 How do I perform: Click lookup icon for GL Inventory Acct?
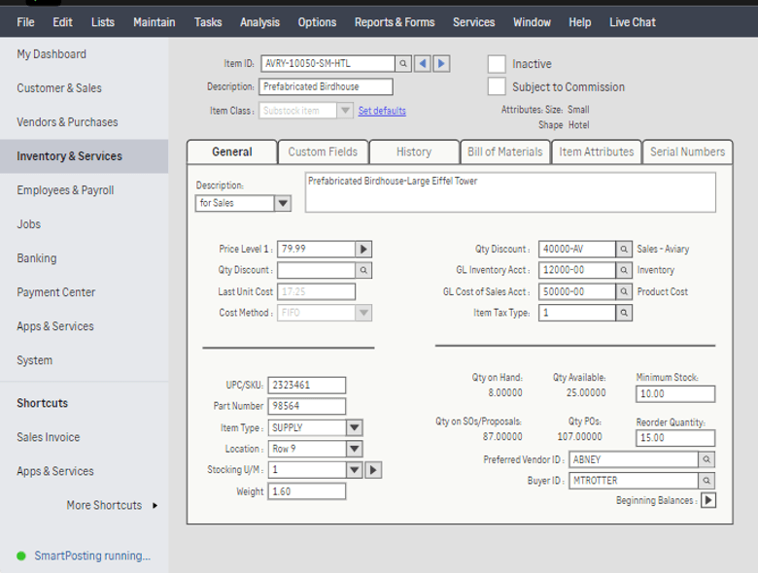pos(624,270)
